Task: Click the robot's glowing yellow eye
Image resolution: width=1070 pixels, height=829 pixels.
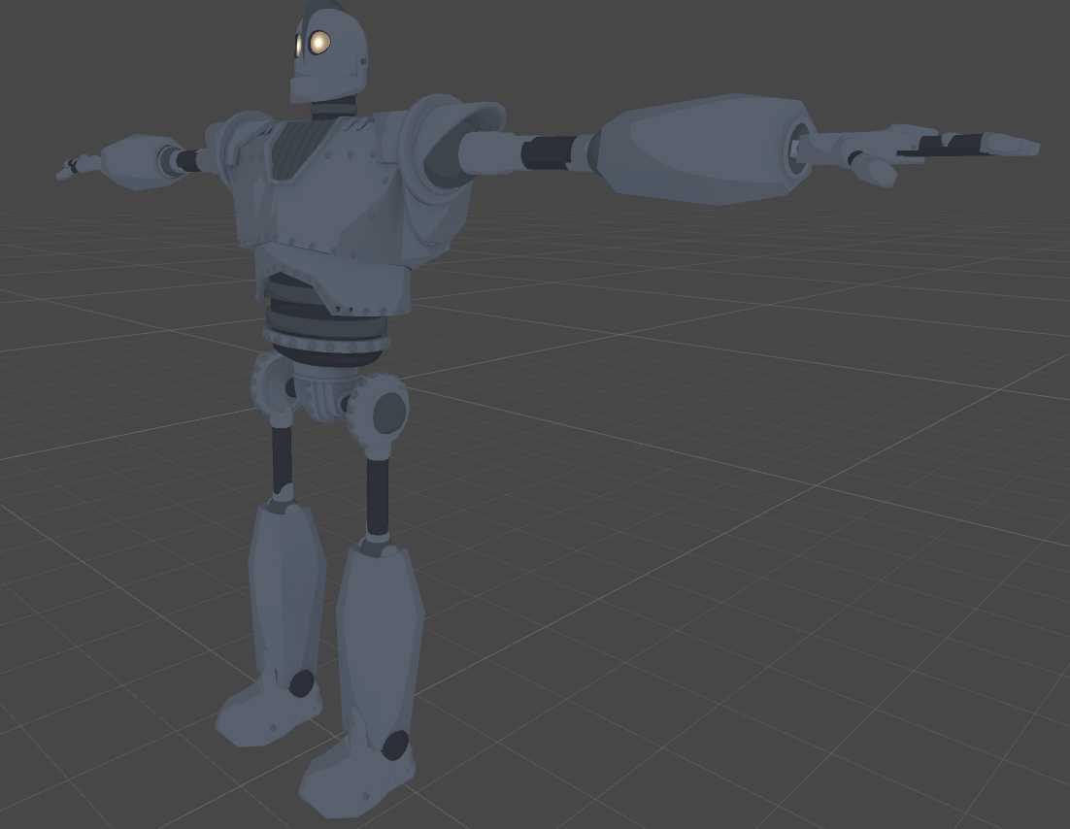Action: 318,43
